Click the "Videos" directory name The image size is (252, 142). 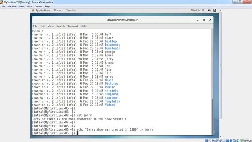tap(110, 105)
